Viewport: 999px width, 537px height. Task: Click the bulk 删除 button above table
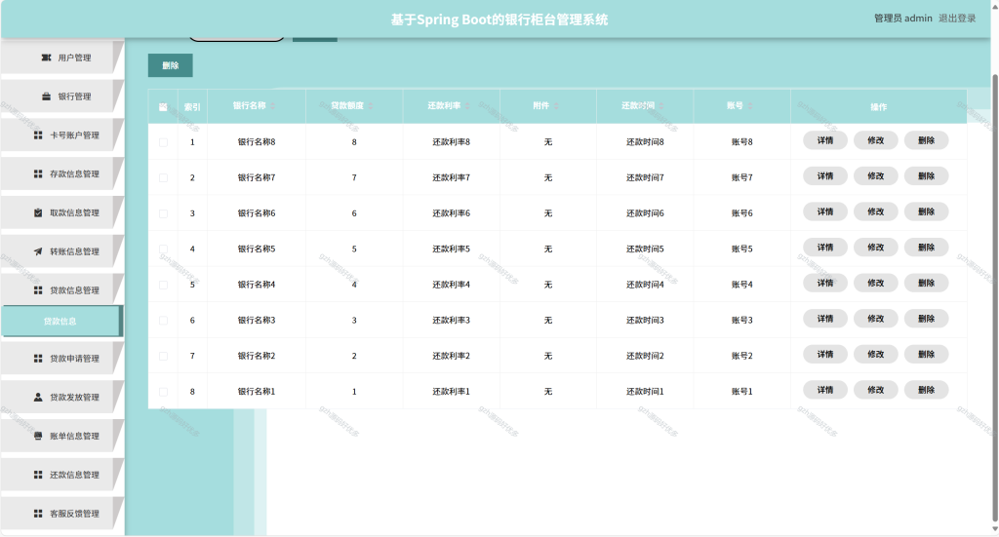tap(170, 65)
